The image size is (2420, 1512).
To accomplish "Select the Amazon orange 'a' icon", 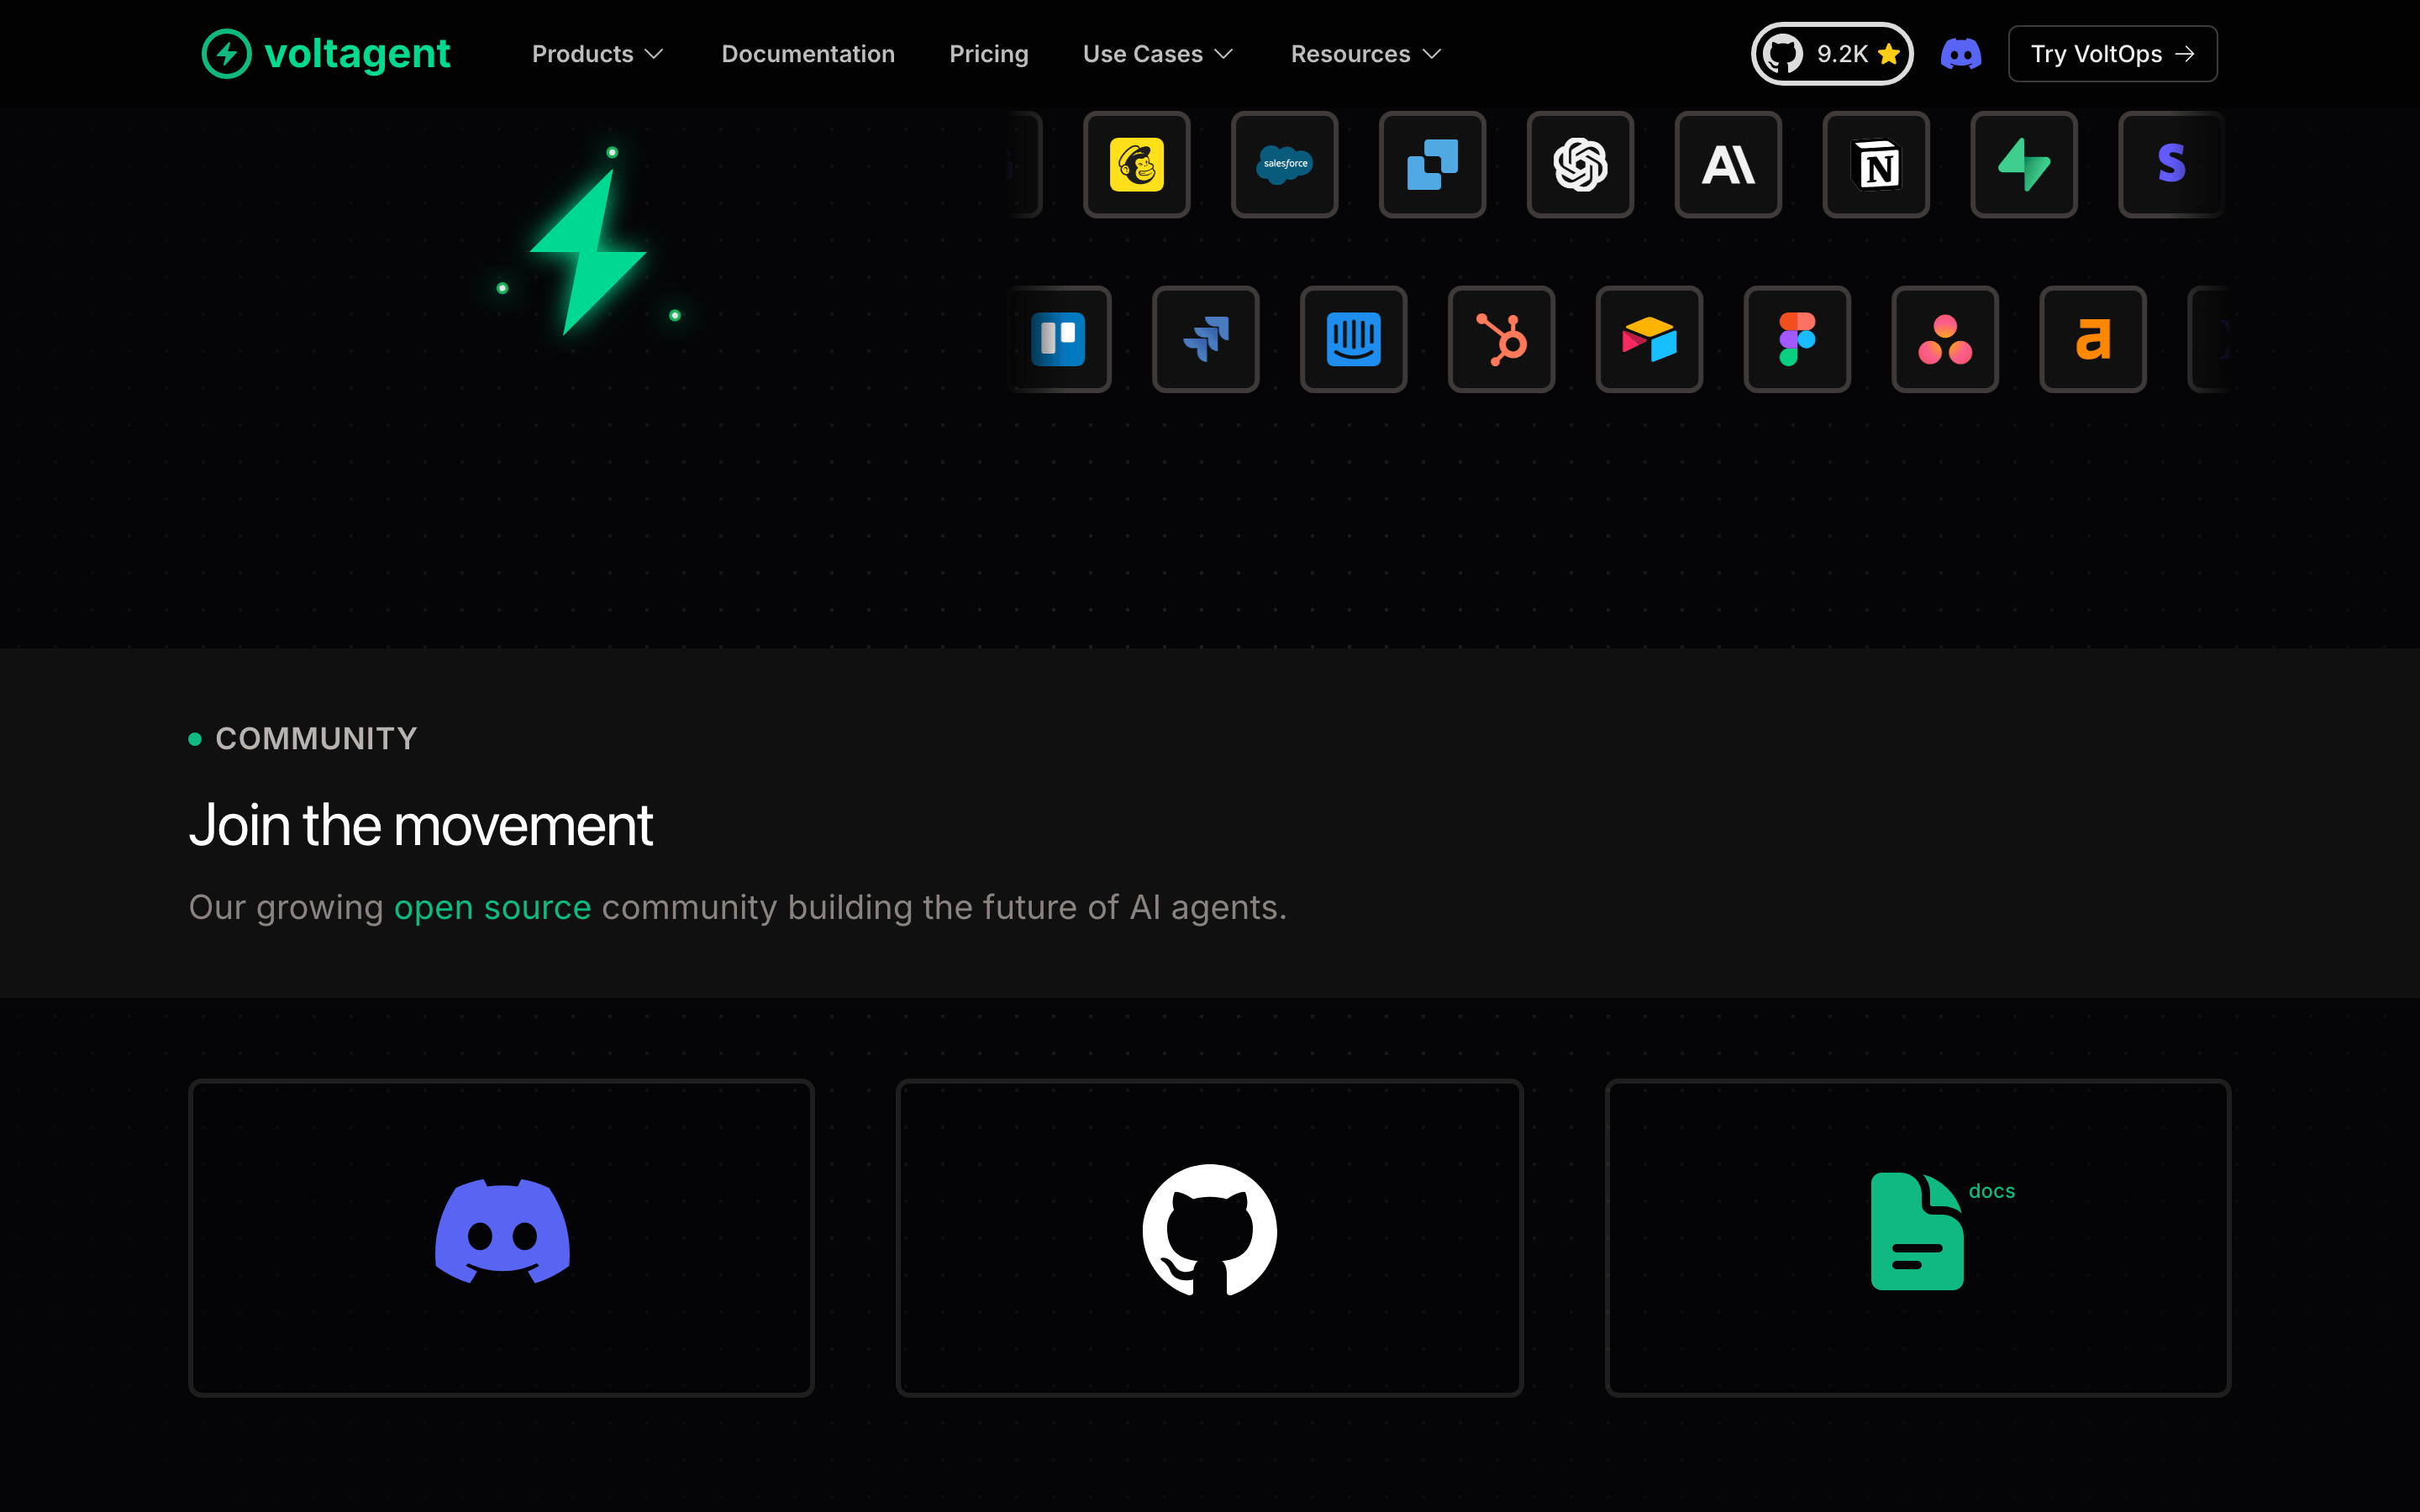I will [x=2093, y=339].
